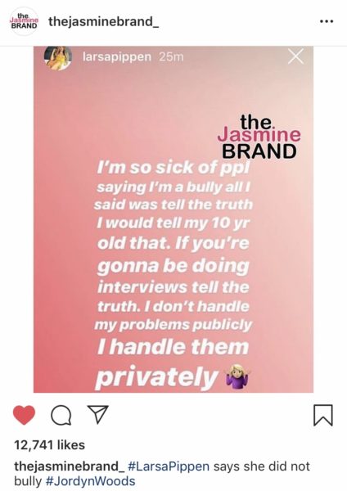Screen dimensions: 347x491
Task: Tap the larsapippen story avatar
Action: [58, 57]
